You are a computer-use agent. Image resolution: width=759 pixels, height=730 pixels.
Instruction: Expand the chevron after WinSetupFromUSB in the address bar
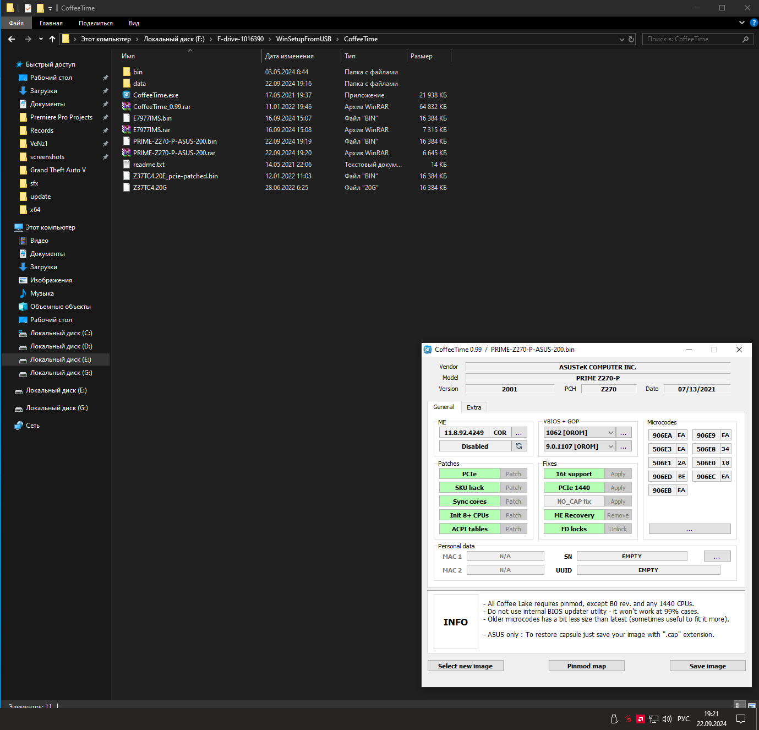pos(337,39)
